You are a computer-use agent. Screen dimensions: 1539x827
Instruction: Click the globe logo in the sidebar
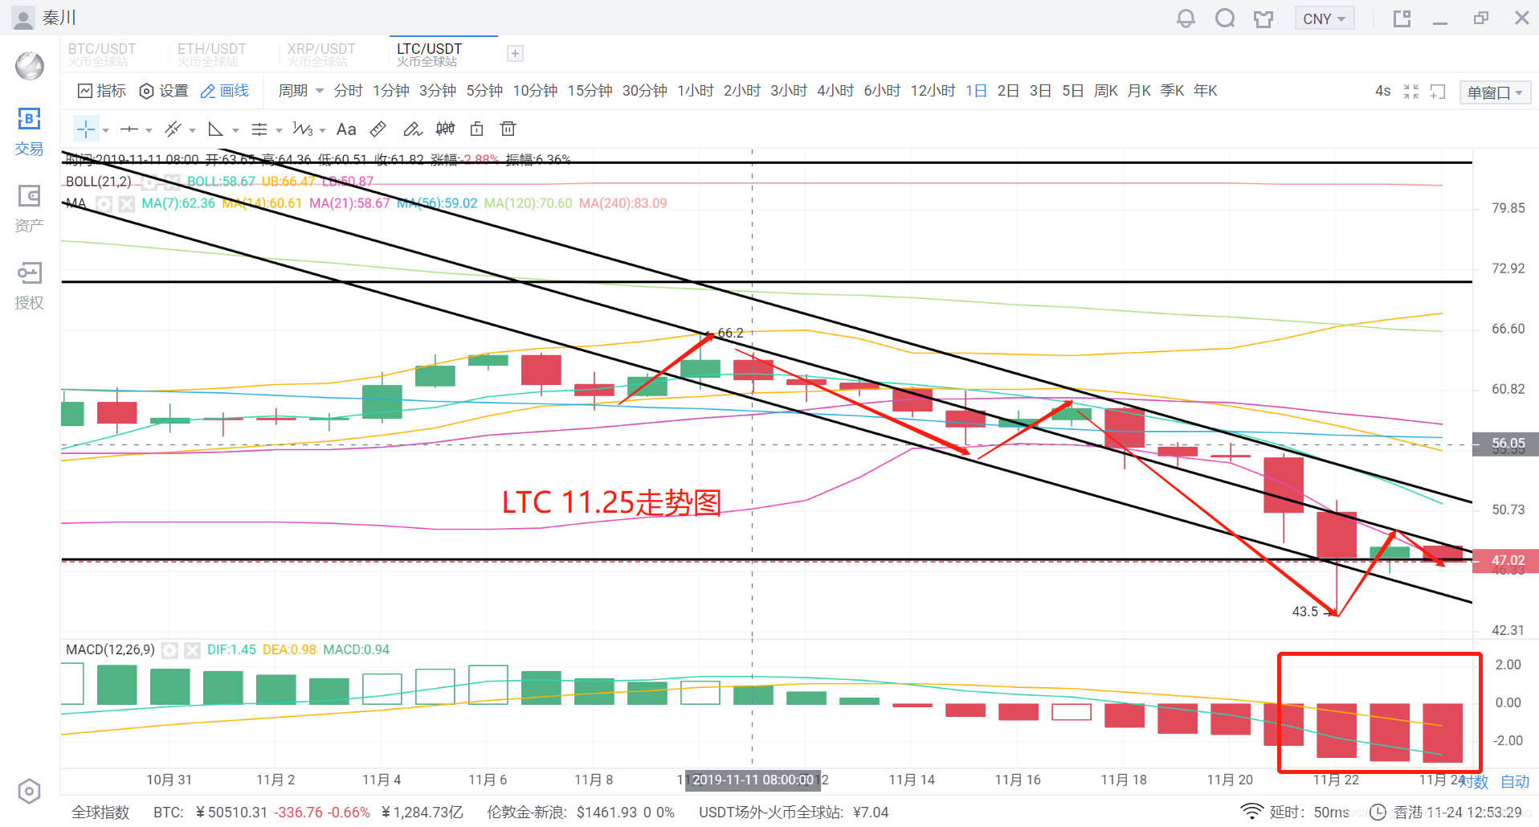tap(30, 66)
